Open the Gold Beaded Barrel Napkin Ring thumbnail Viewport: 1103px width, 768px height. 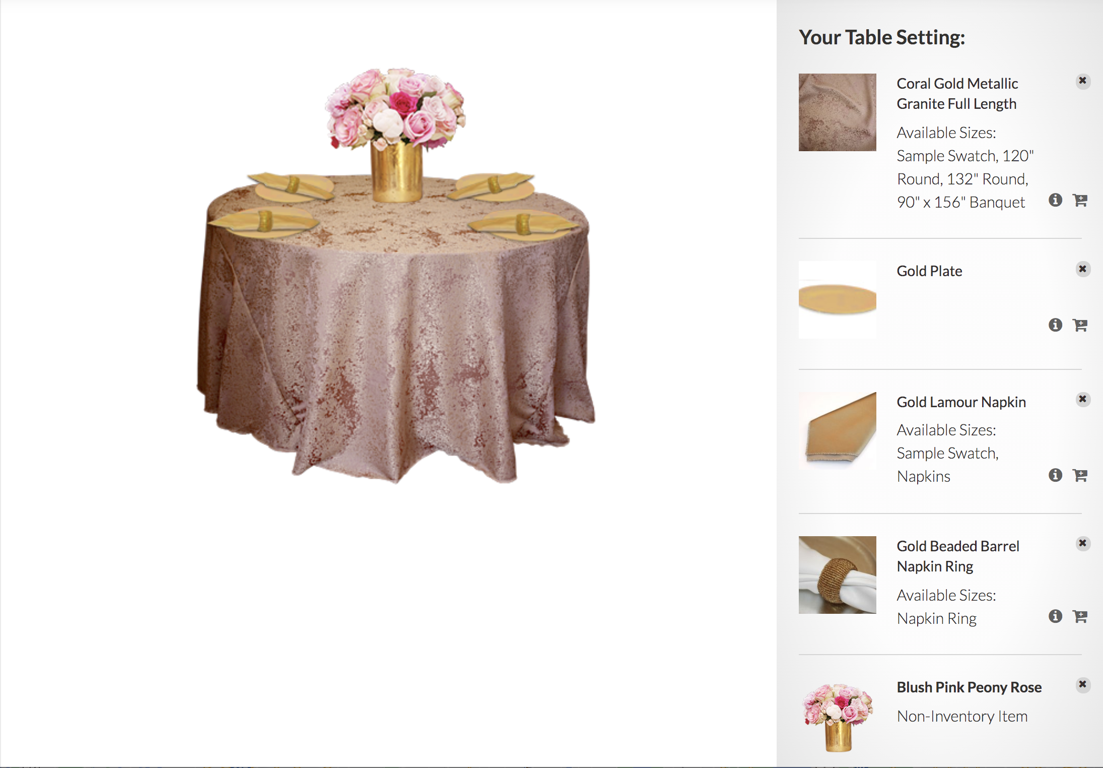837,575
